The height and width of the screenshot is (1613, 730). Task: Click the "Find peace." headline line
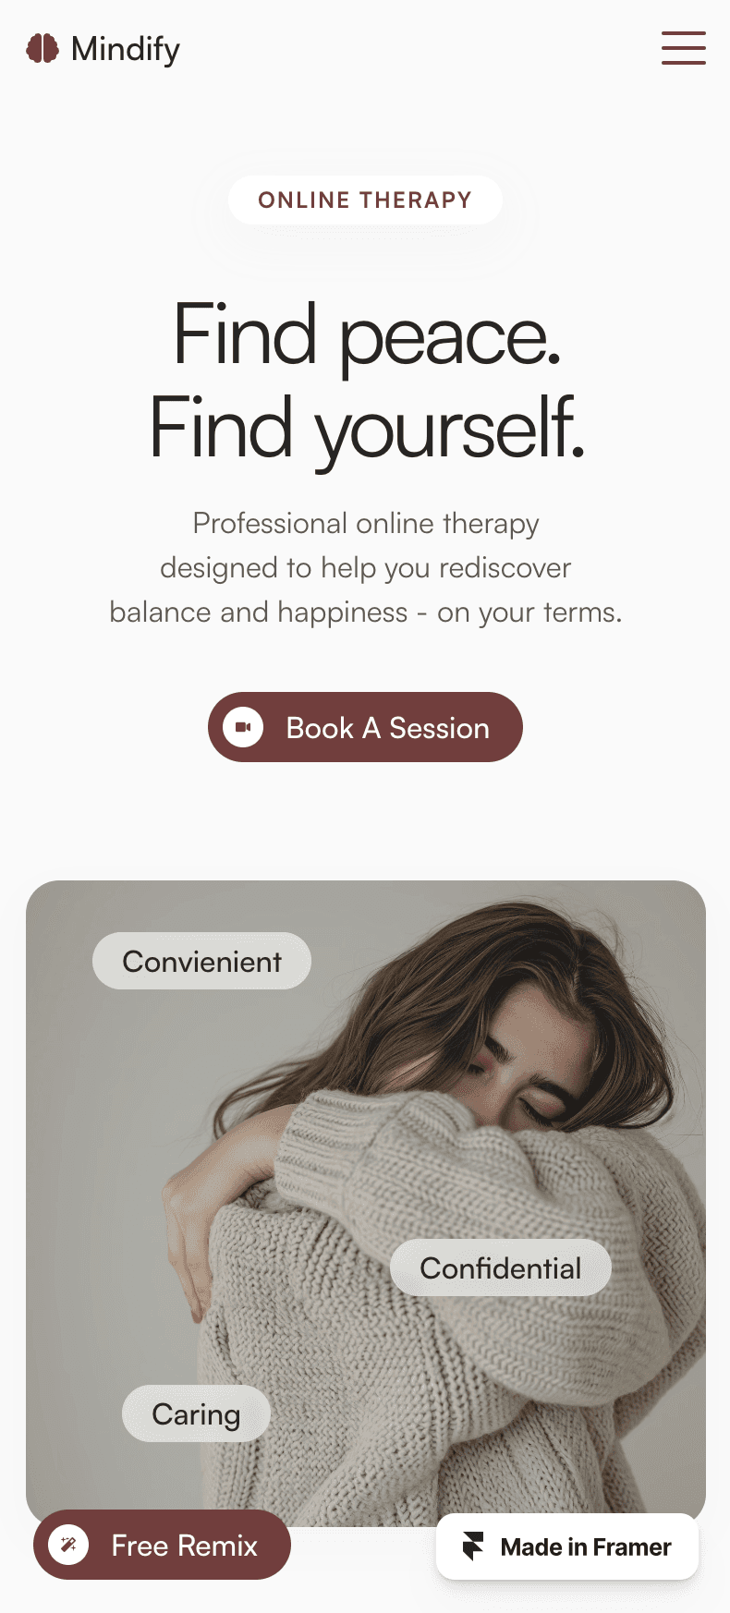point(367,336)
